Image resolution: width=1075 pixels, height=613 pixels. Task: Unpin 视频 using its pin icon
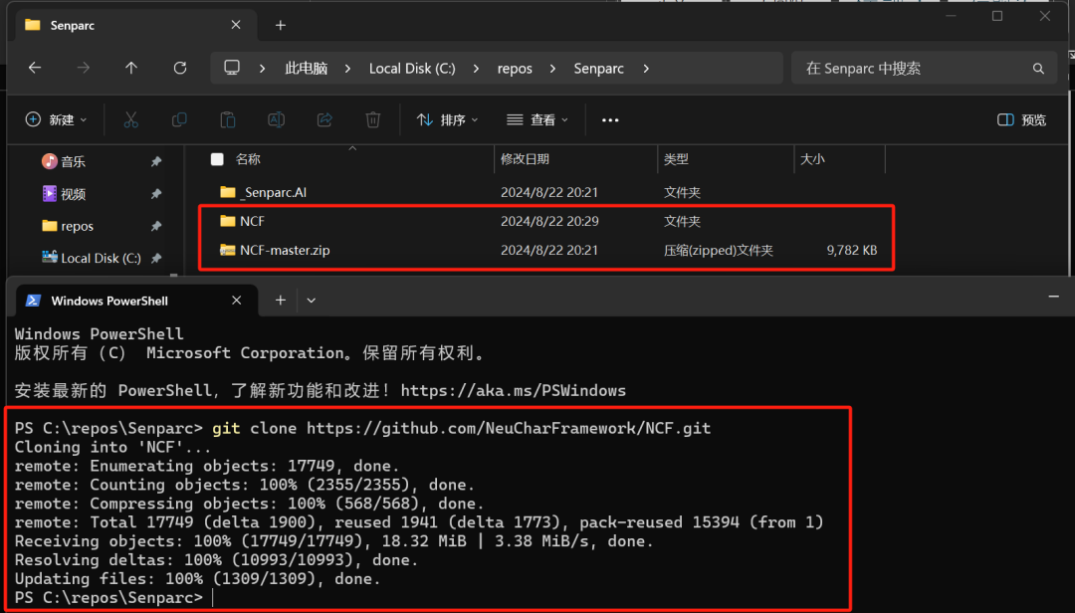tap(156, 194)
